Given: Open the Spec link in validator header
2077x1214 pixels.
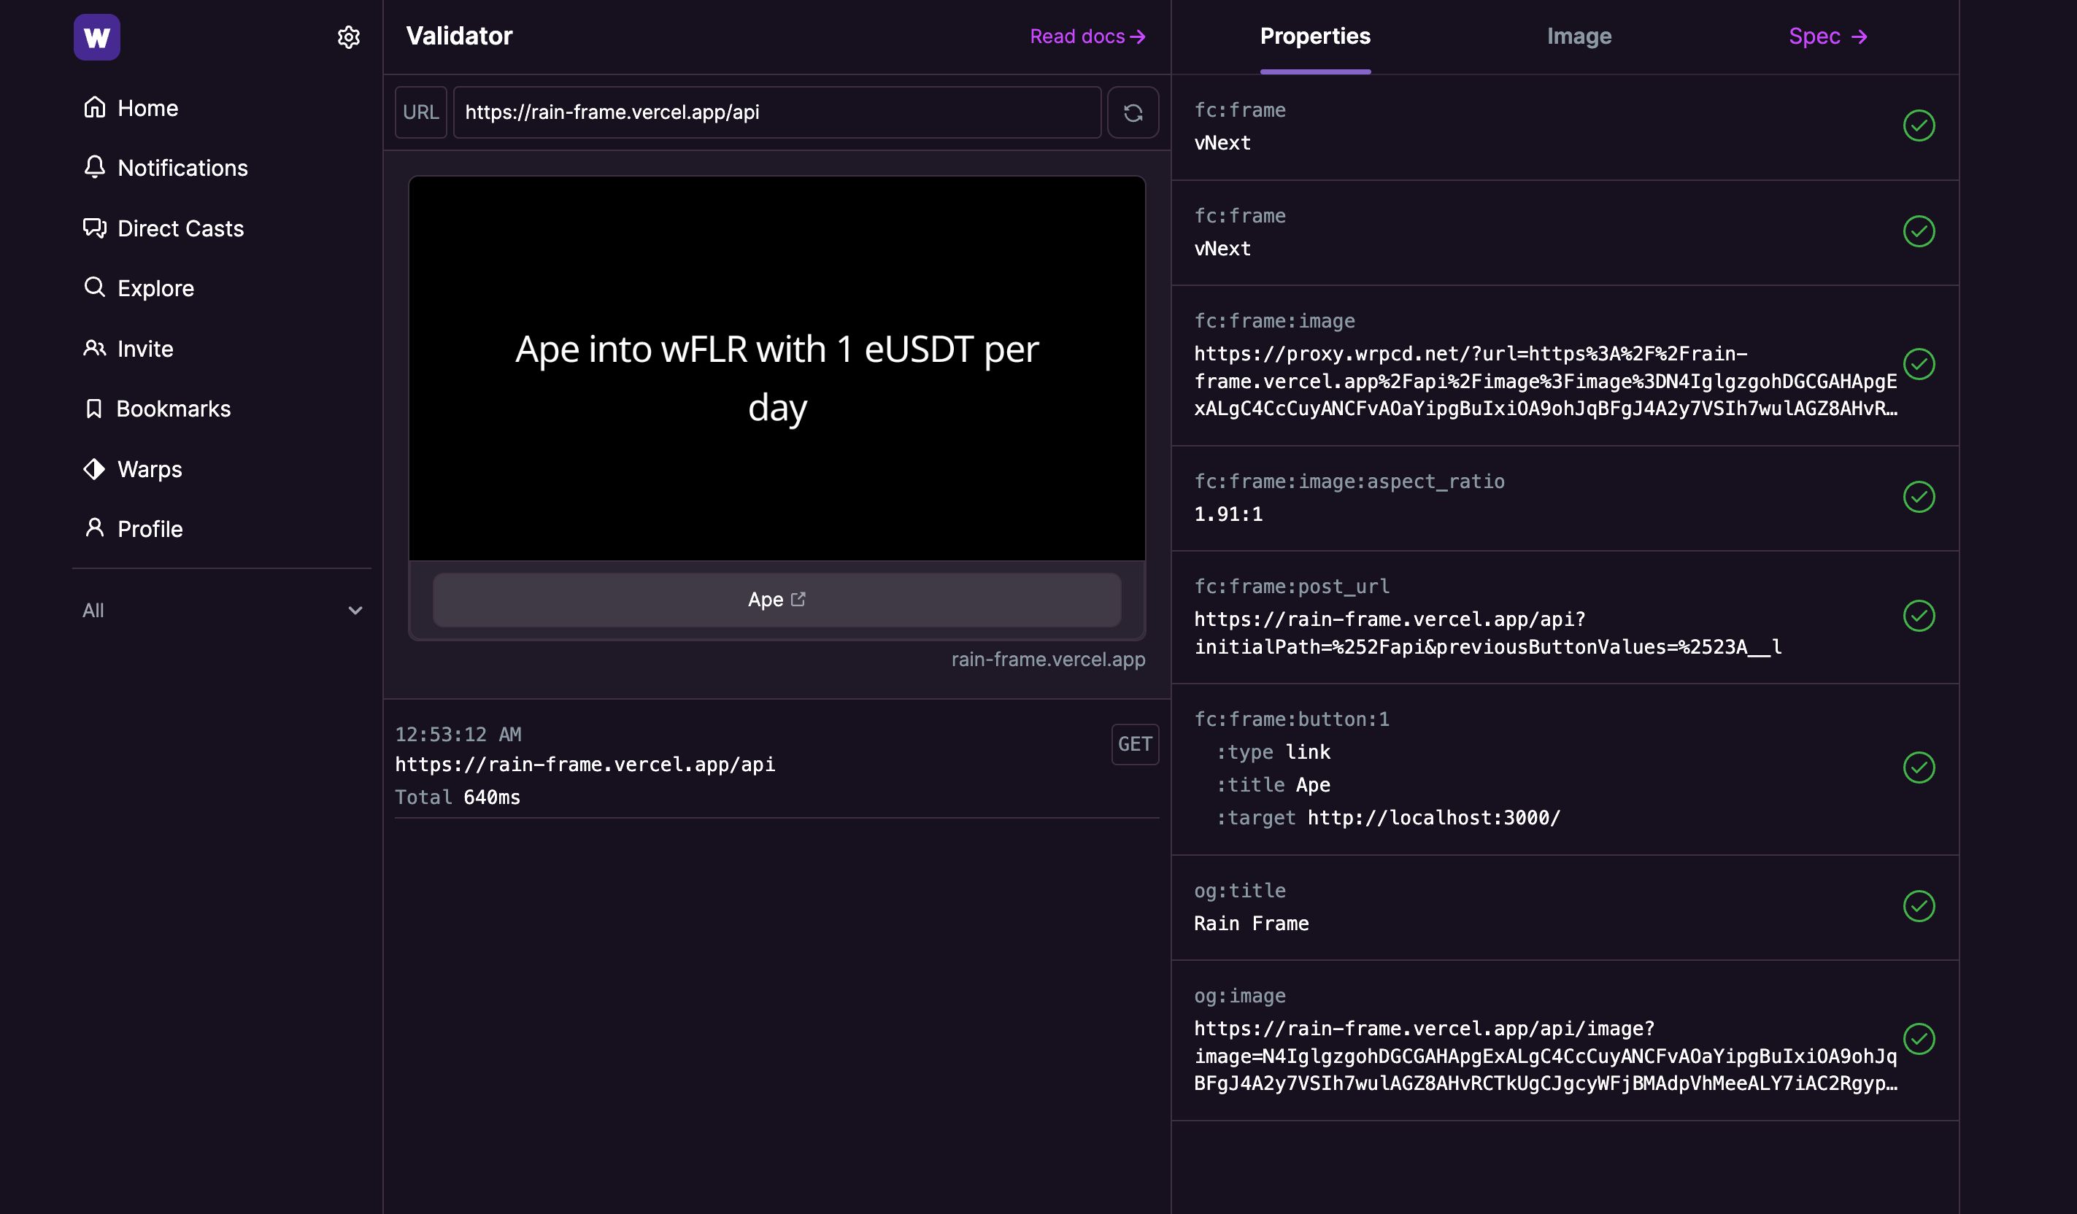Looking at the screenshot, I should [1827, 36].
